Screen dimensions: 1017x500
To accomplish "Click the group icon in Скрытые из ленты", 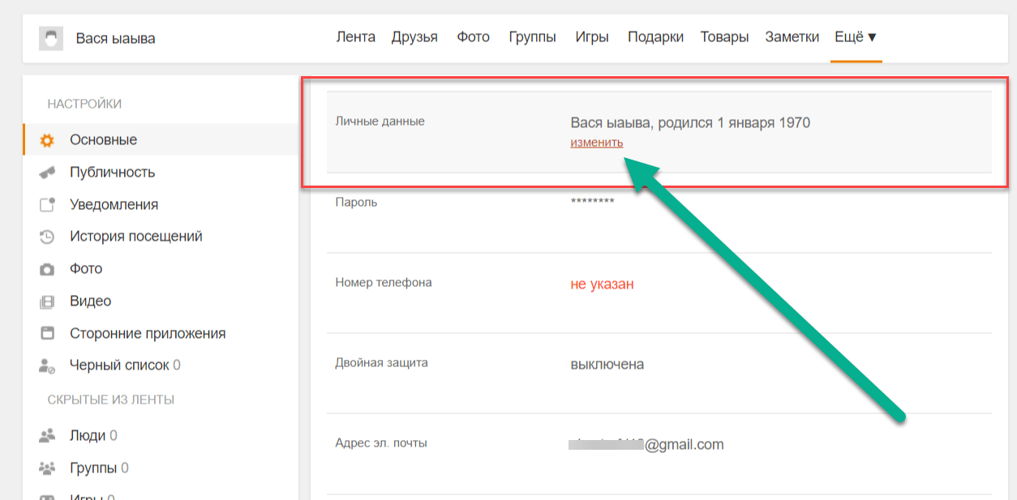I will tap(47, 468).
